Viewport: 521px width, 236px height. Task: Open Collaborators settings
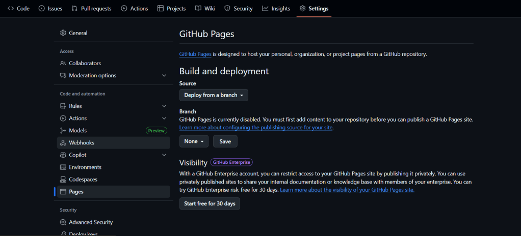pyautogui.click(x=113, y=63)
